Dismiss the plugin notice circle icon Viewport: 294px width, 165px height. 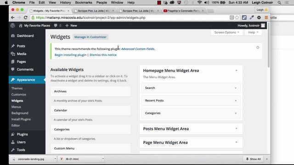[258, 48]
